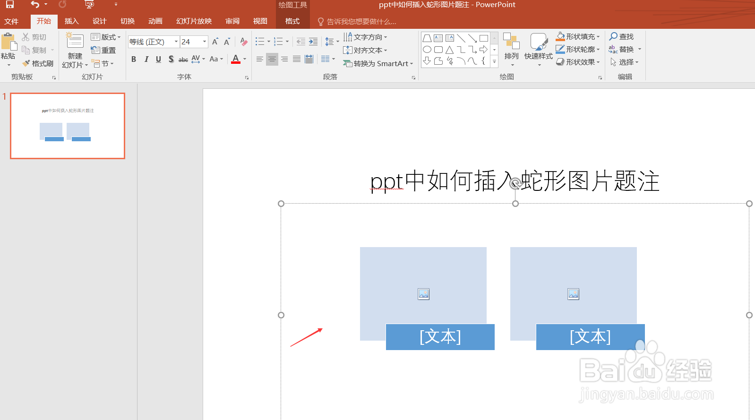This screenshot has height=420, width=755.
Task: Click the Save icon in quick access toolbar
Action: (9, 4)
